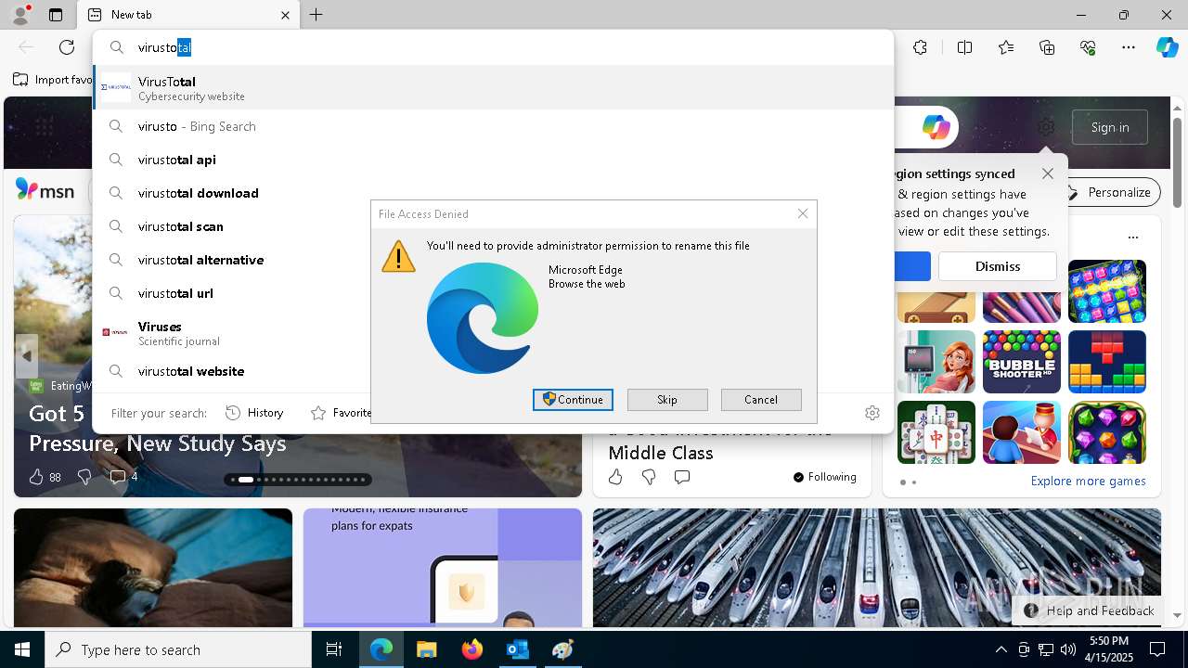This screenshot has height=668, width=1188.
Task: Show hidden system tray icons
Action: tap(1001, 650)
